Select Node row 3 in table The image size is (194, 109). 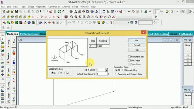pyautogui.click(x=188, y=55)
